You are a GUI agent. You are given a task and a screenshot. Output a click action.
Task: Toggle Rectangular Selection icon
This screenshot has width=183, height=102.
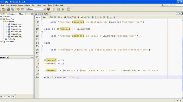click(x=78, y=17)
